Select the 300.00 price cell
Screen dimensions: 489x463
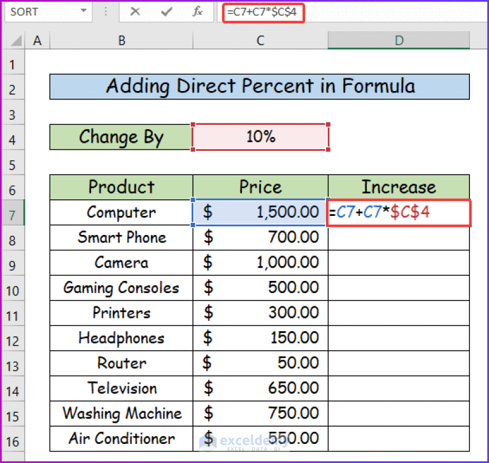260,313
